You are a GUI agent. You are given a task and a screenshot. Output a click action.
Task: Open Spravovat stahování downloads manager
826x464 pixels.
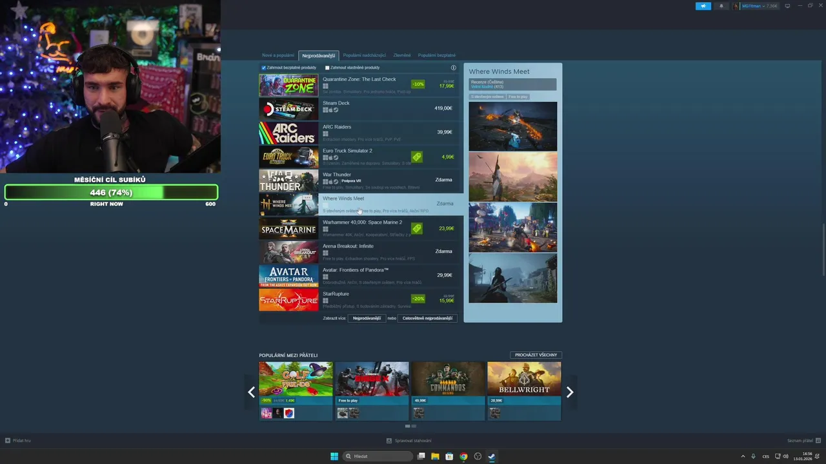pos(409,441)
